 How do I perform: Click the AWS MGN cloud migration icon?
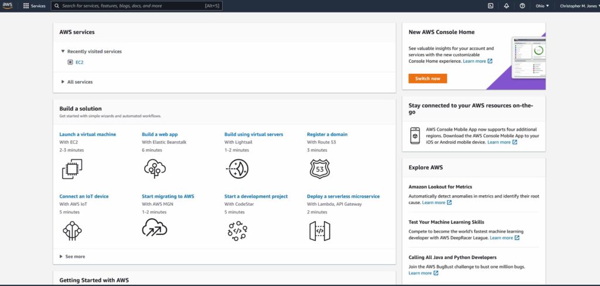pos(155,227)
